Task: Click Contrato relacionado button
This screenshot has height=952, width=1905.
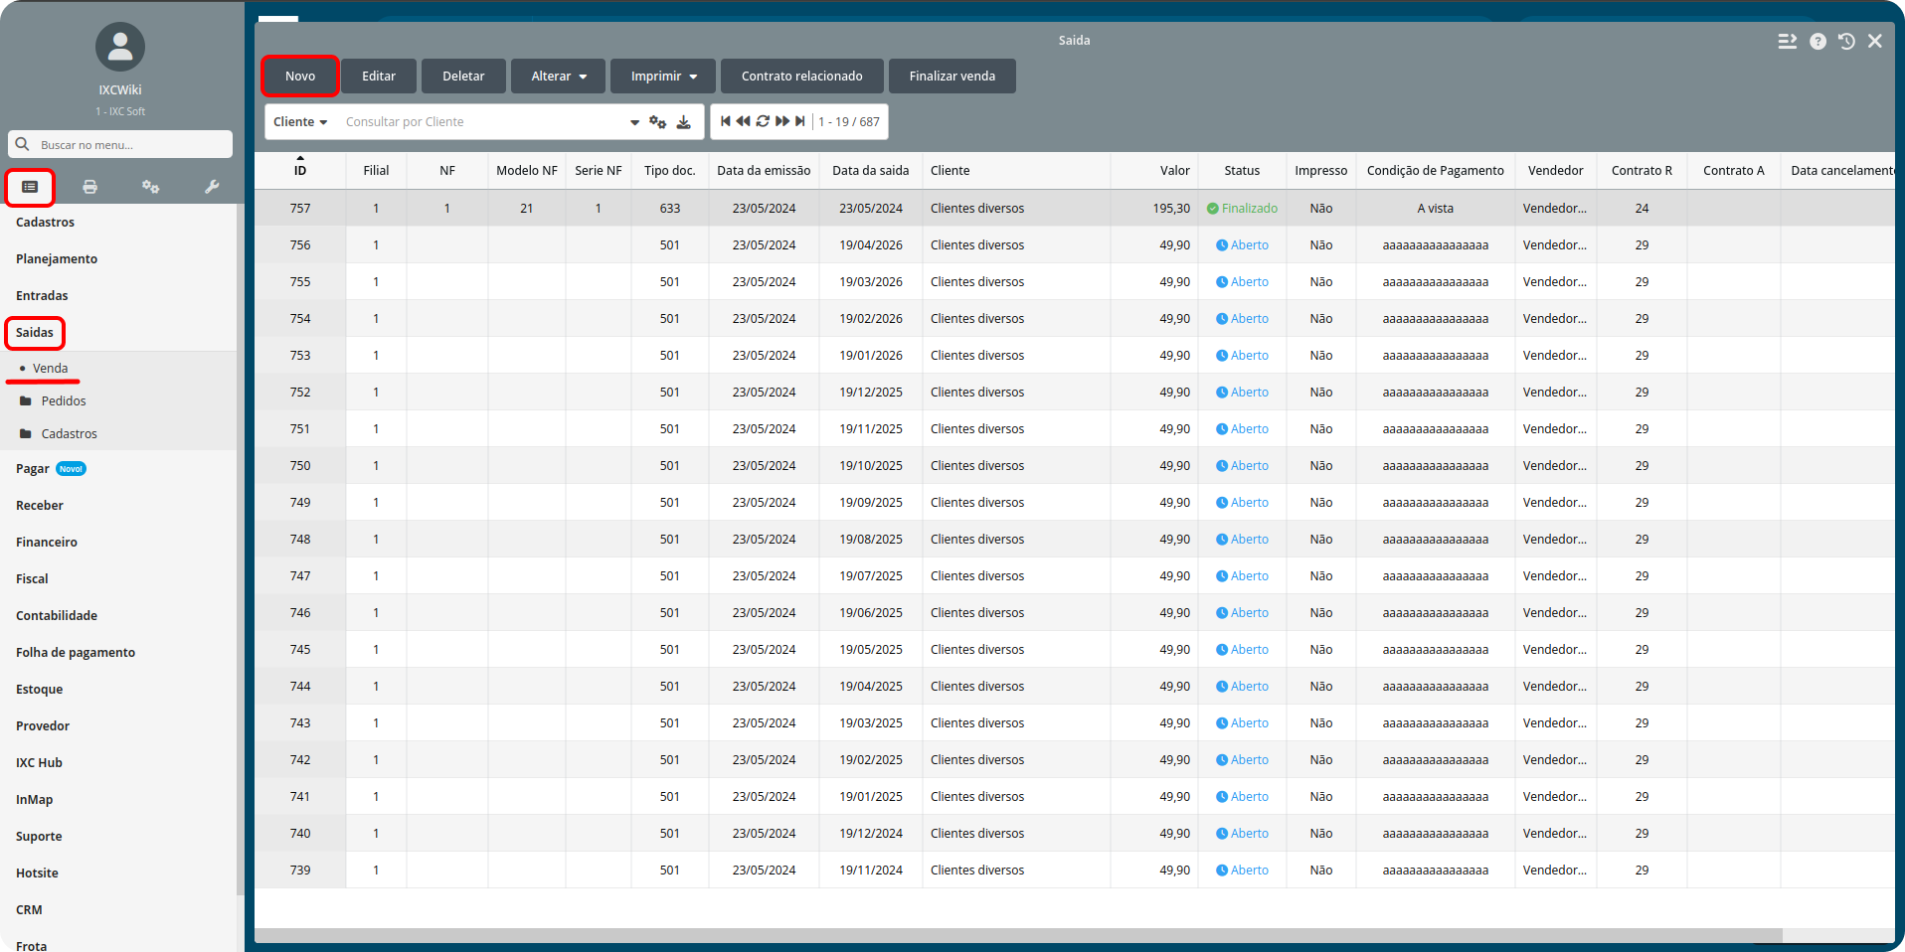Action: [802, 77]
